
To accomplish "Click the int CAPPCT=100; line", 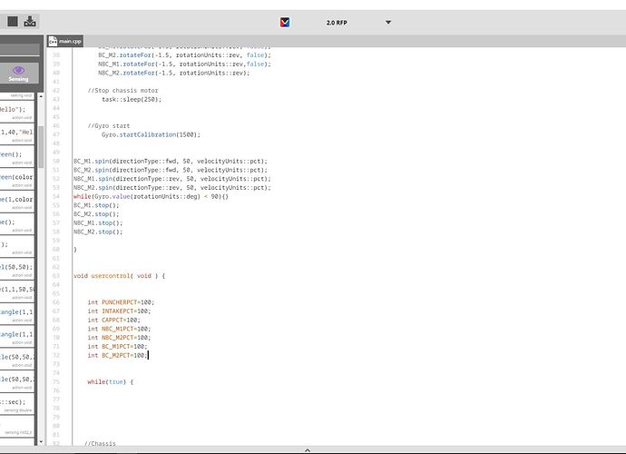I will [x=114, y=320].
